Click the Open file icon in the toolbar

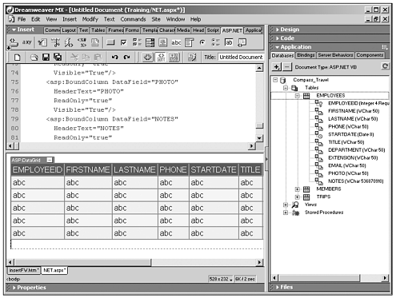34,57
